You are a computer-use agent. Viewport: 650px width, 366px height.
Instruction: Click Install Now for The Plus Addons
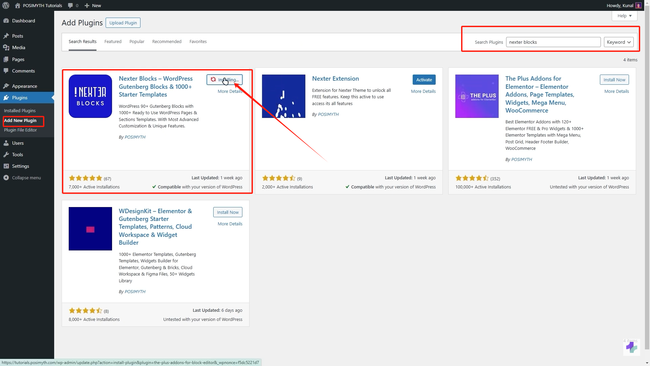(614, 80)
